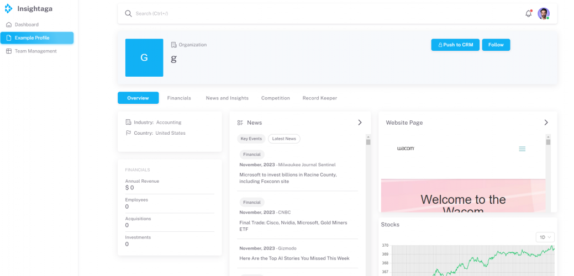The height and width of the screenshot is (276, 574).
Task: Click the Investments label
Action: point(138,237)
